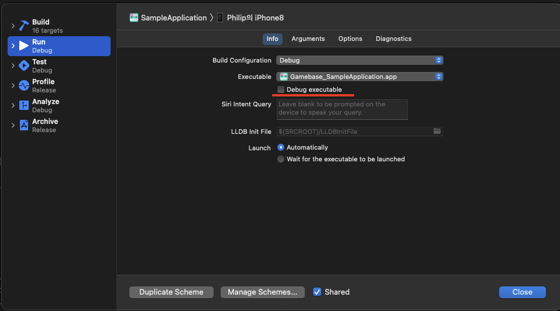Click the Test diamond icon
Image resolution: width=560 pixels, height=311 pixels.
(23, 65)
